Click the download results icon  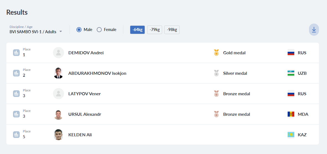click(314, 30)
